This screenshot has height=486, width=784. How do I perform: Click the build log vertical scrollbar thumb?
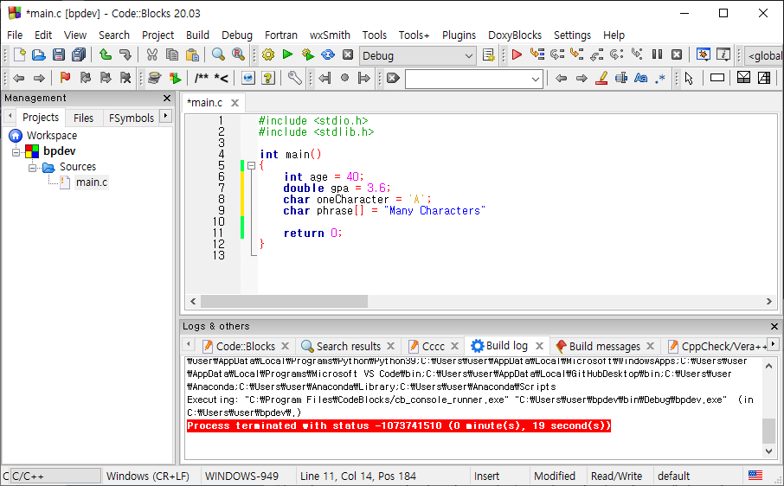(768, 431)
